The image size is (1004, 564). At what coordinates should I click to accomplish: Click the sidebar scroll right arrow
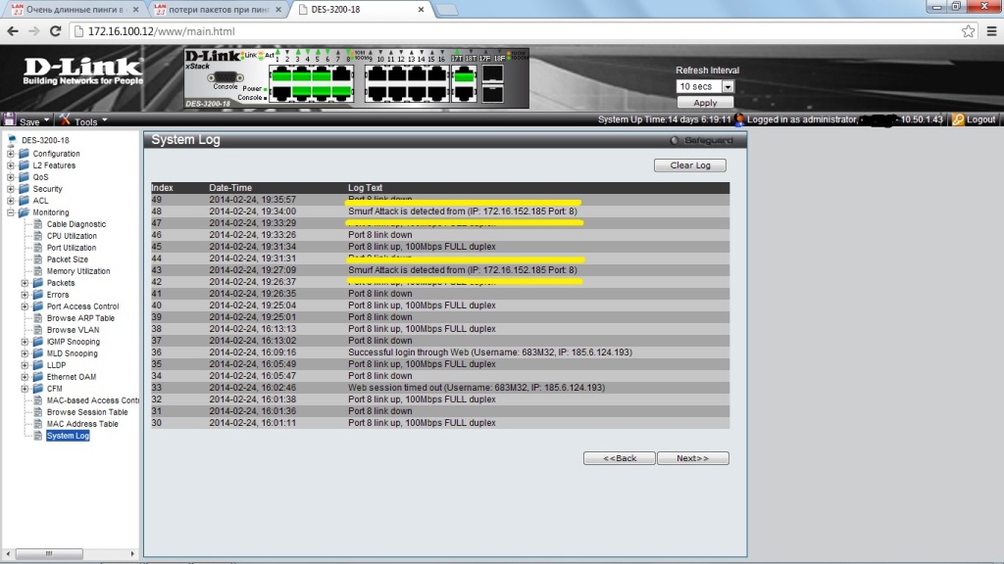[x=132, y=554]
